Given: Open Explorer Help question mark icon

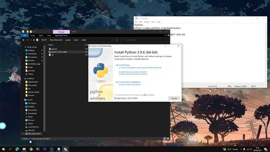Looking at the screenshot, I should [168, 35].
